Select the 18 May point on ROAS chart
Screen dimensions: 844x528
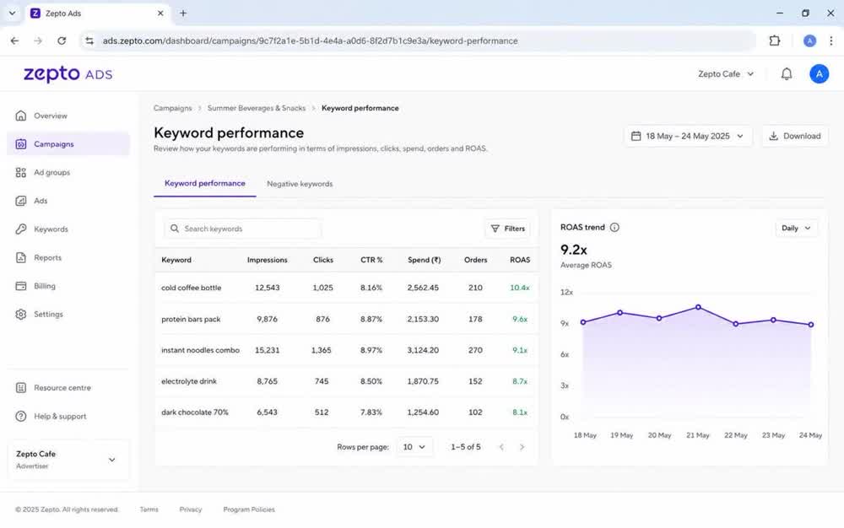[583, 322]
